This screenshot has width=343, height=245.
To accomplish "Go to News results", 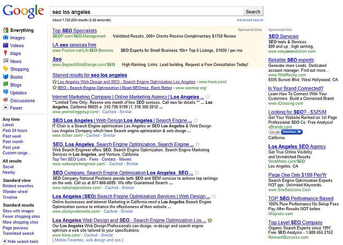I will [x=16, y=62].
